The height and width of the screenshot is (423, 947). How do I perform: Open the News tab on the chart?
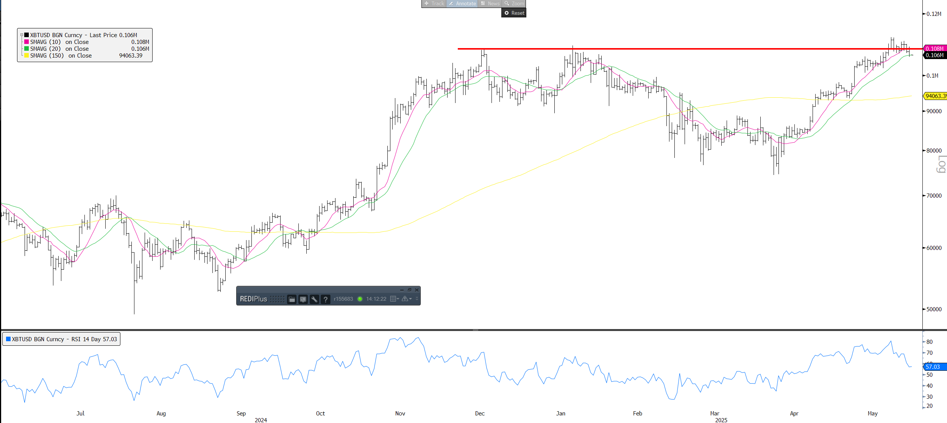click(x=490, y=3)
